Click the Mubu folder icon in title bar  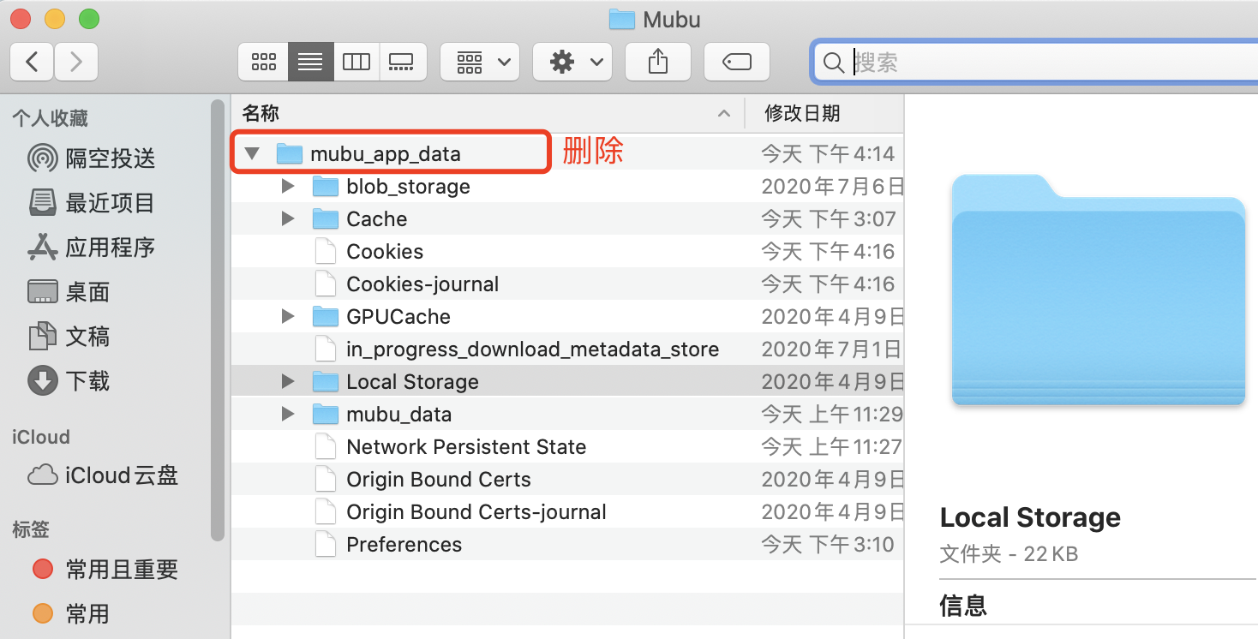click(621, 19)
